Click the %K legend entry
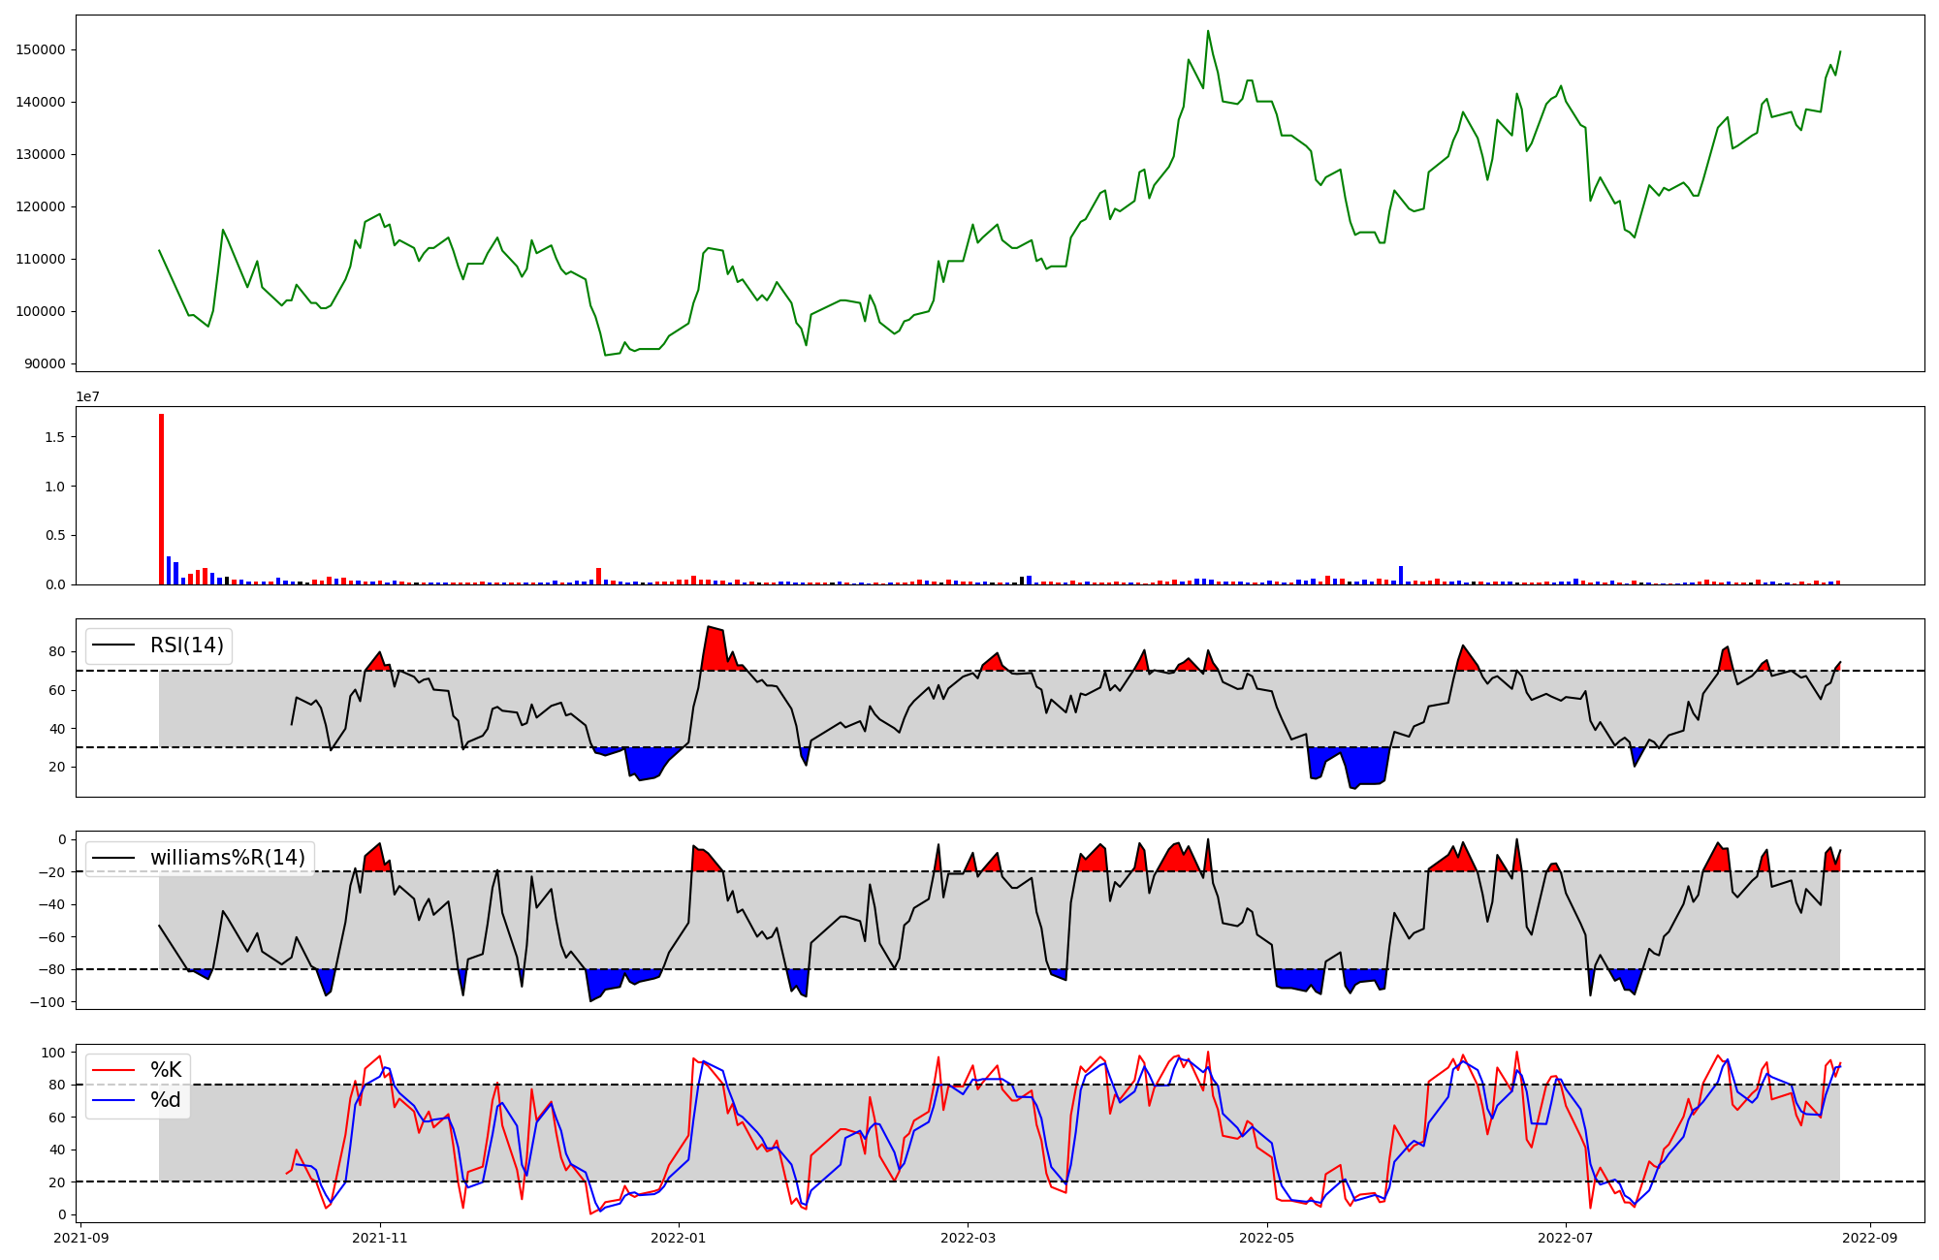 166,1070
